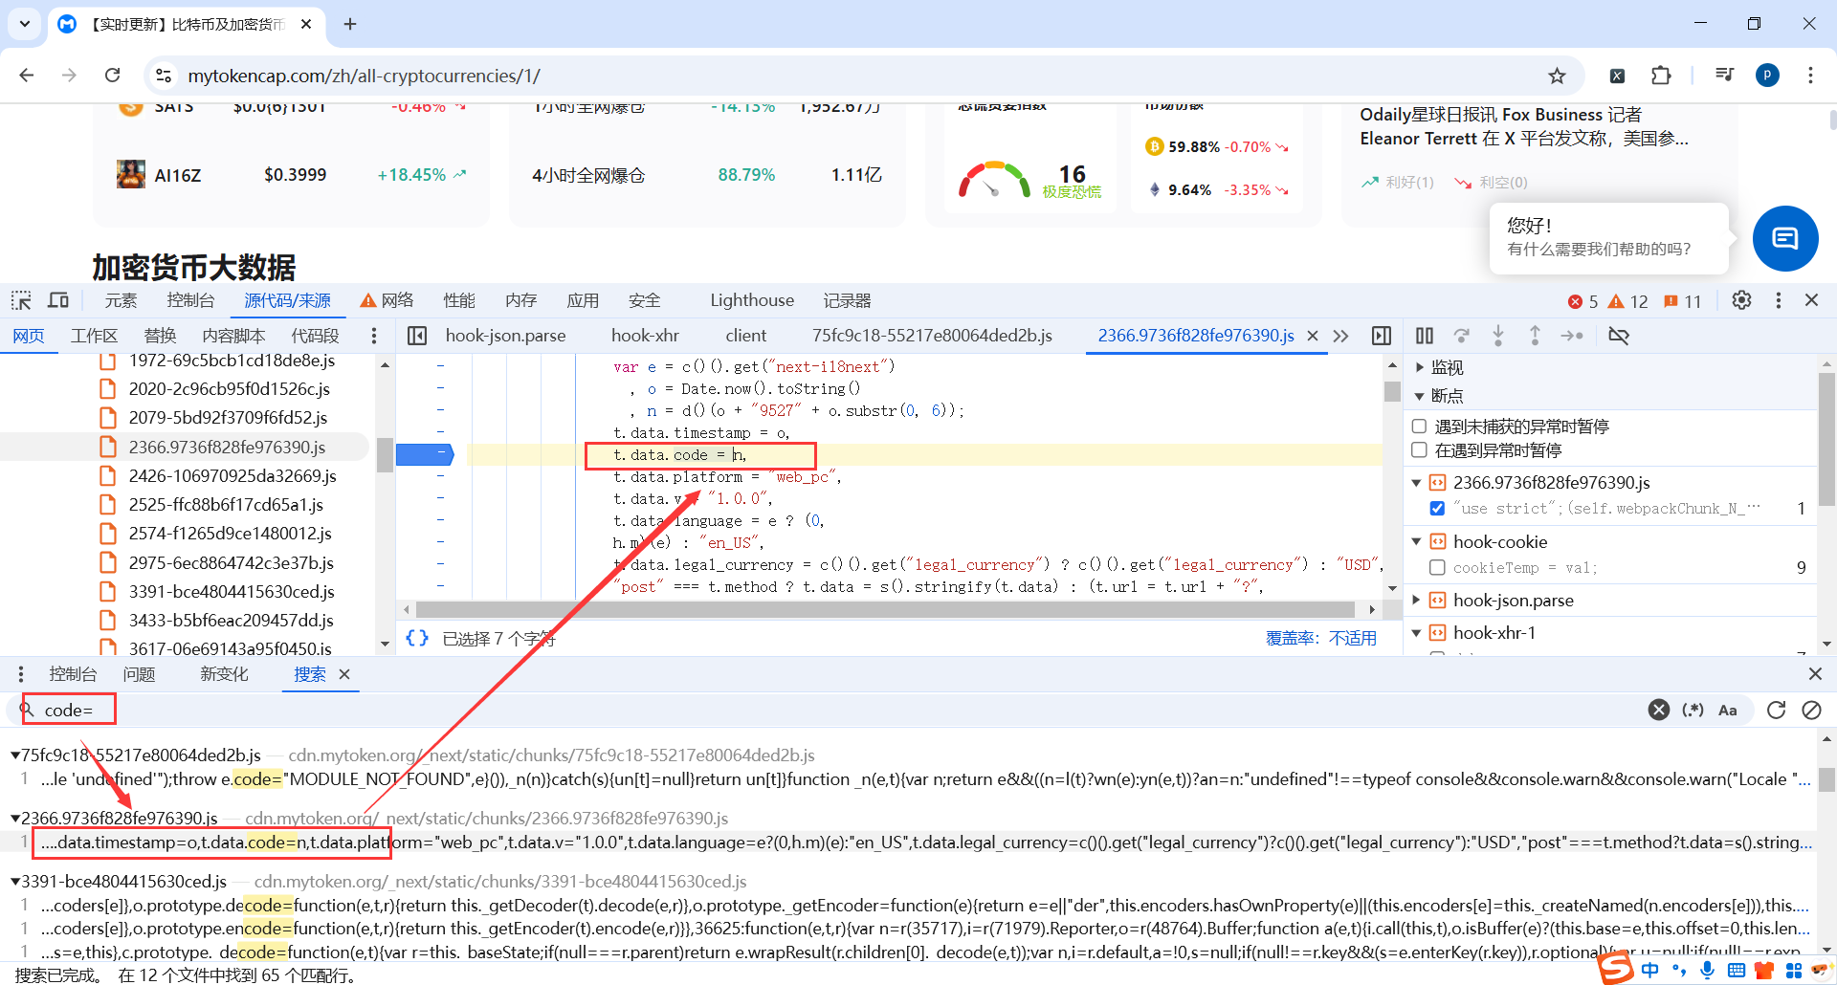Bookmark this page with the star icon

[1558, 76]
